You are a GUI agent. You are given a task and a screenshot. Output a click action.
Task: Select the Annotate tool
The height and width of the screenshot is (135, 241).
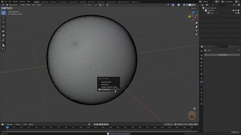click(3, 40)
